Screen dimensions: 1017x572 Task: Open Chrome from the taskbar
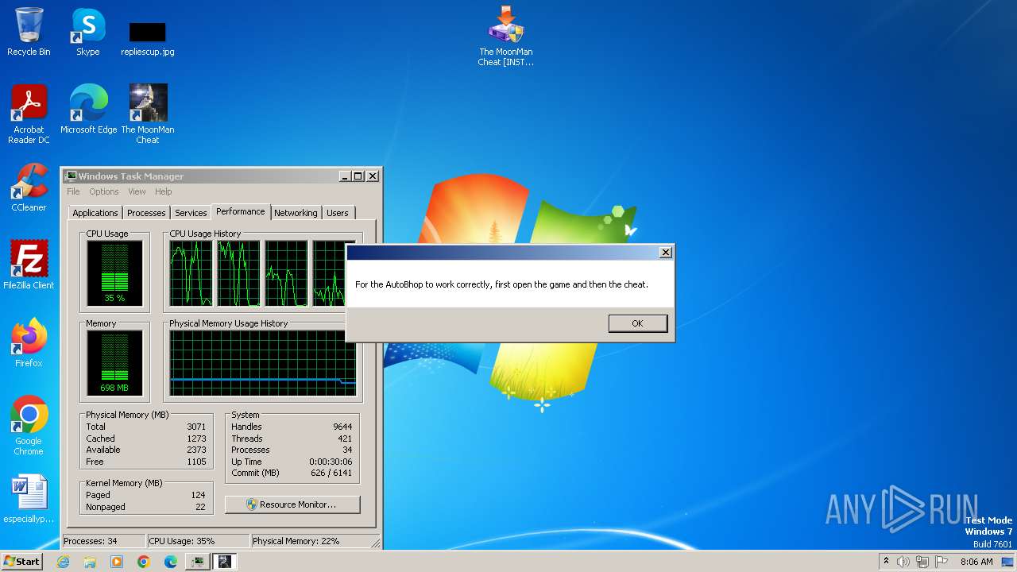pyautogui.click(x=143, y=562)
